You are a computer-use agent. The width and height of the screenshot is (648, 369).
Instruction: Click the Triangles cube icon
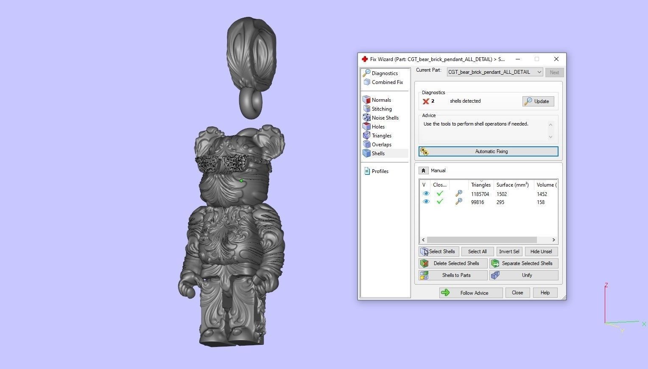367,136
